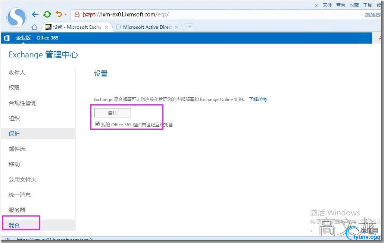The height and width of the screenshot is (243, 384).
Task: Click the orange undo-close-tab icon
Action: pyautogui.click(x=59, y=14)
